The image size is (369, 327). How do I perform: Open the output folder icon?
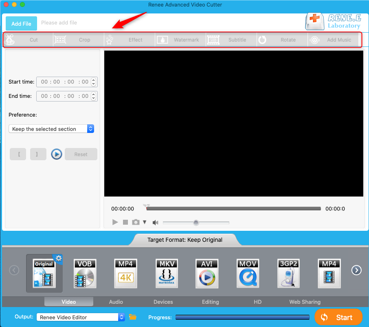[132, 317]
